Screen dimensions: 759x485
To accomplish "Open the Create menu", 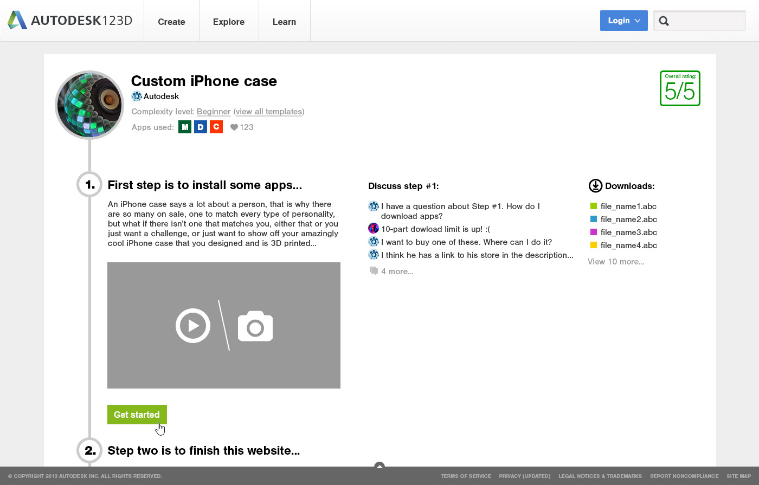I will point(171,22).
